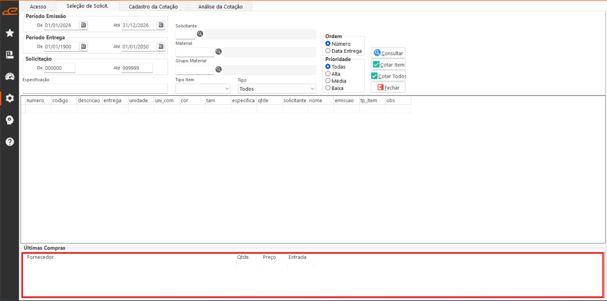Choose Alta priority radio button
This screenshot has width=607, height=301.
tap(328, 74)
